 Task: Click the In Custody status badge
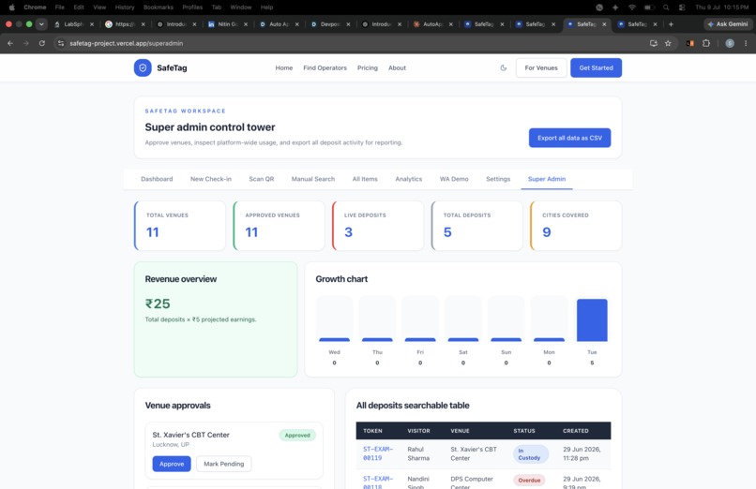point(530,454)
